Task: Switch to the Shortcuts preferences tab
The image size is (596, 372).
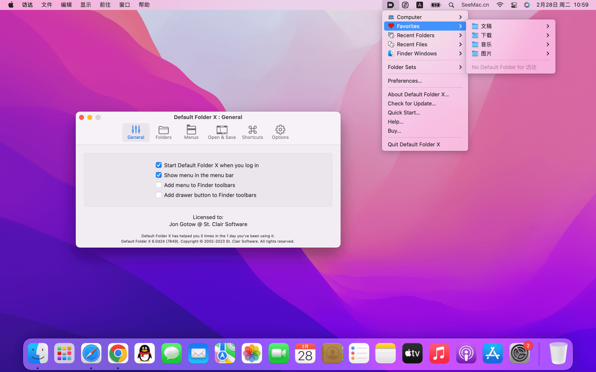Action: click(252, 132)
